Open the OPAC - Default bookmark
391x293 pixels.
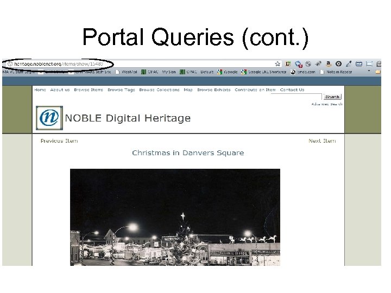[197, 72]
